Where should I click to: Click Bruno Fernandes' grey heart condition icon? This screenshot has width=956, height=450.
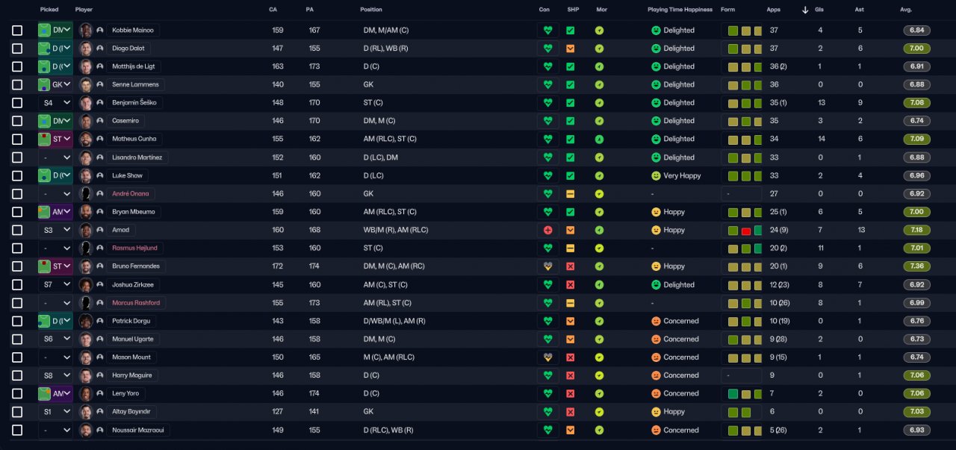[x=547, y=266]
